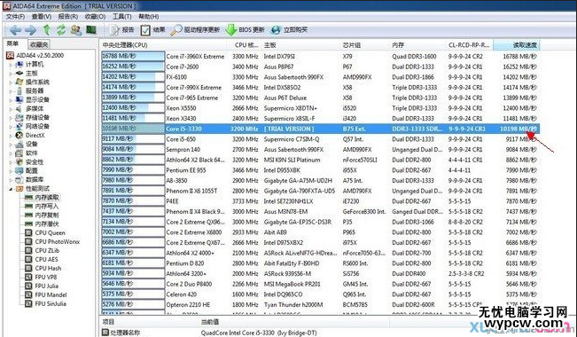Click the green Refresh toolbar icon
The height and width of the screenshot is (337, 577).
point(61,30)
